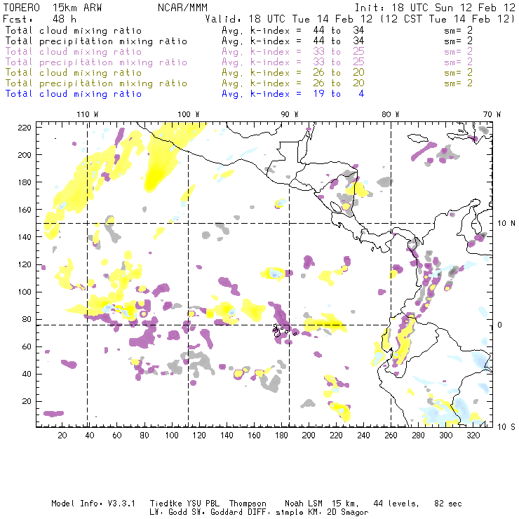Click the "70 W" longitude label
Image resolution: width=519 pixels, height=519 pixels.
[x=492, y=114]
